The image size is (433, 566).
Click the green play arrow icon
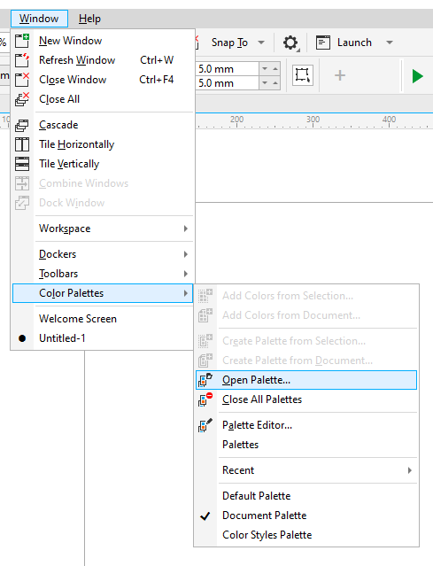pos(417,76)
